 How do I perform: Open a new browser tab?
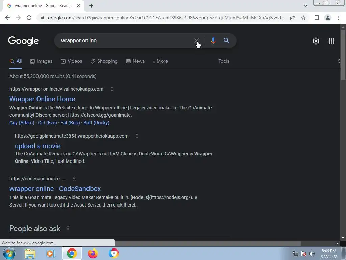tap(91, 6)
